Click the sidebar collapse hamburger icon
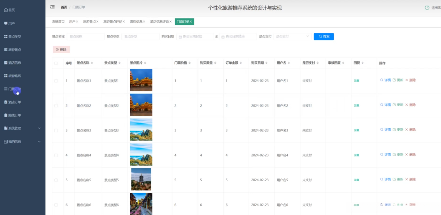 click(x=52, y=7)
